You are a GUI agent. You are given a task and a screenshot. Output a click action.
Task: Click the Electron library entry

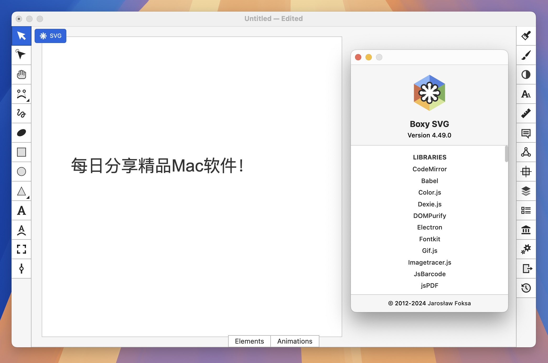[x=429, y=227]
